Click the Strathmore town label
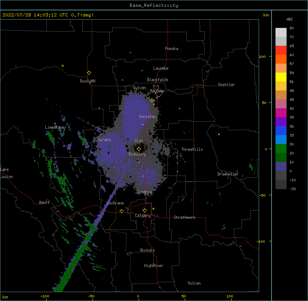 click(x=184, y=217)
